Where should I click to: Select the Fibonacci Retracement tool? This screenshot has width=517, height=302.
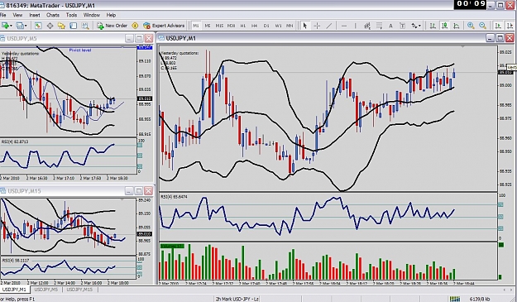pyautogui.click(x=379, y=26)
